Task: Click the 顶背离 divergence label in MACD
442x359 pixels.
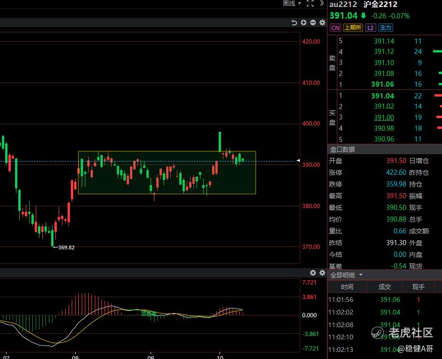Action: click(x=149, y=314)
